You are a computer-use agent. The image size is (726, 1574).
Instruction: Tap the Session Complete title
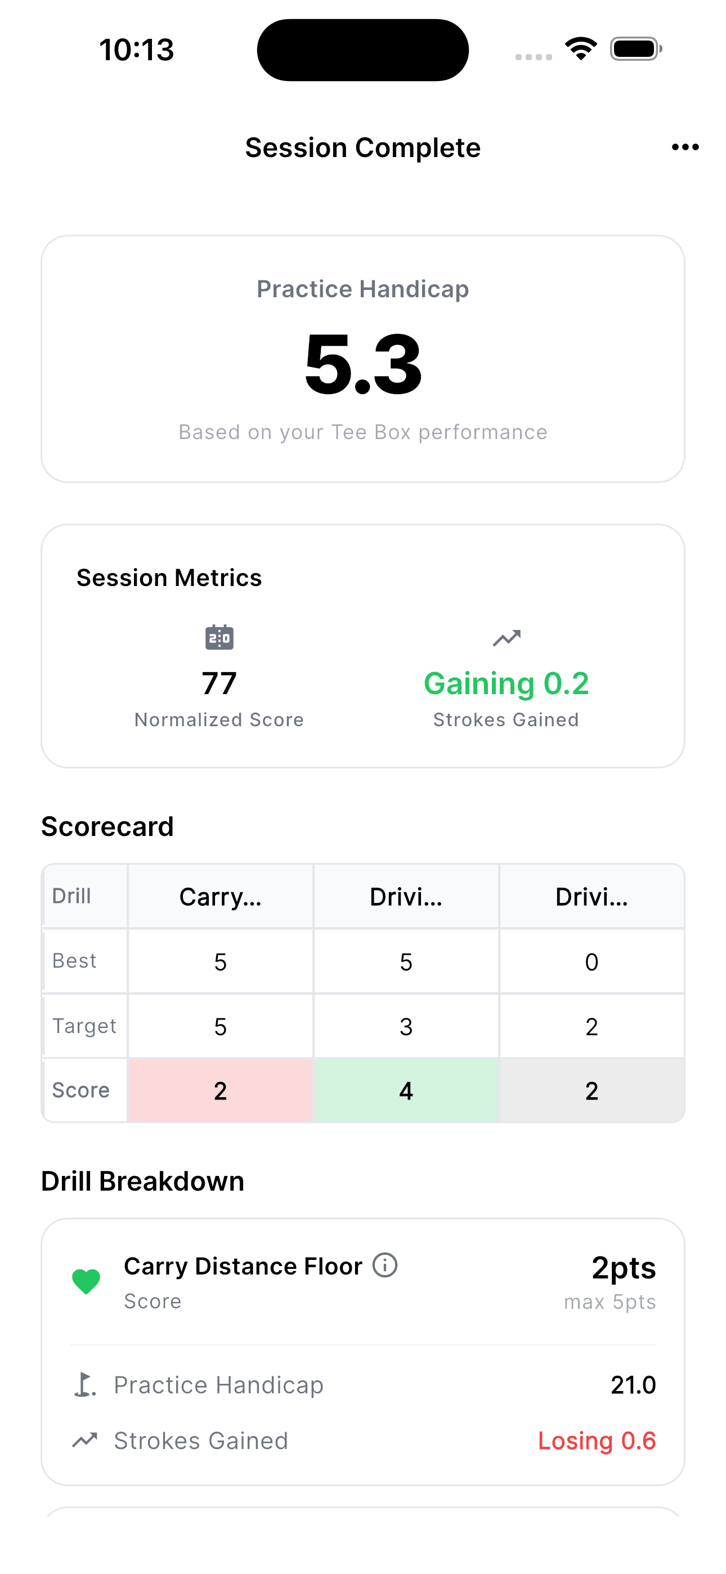[x=363, y=146]
